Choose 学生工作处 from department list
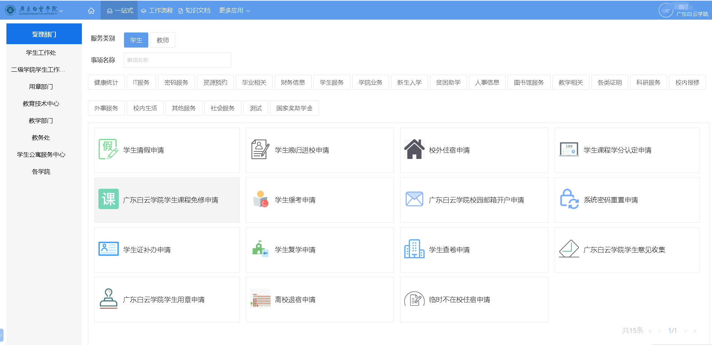Screen dimensions: 712x345 click(41, 53)
